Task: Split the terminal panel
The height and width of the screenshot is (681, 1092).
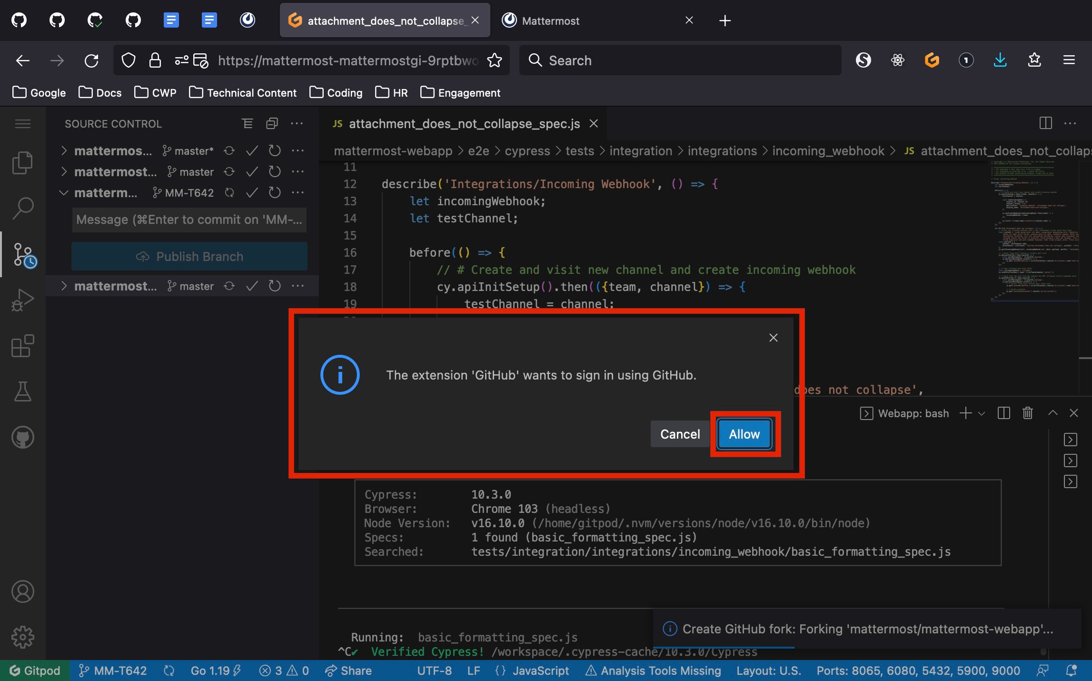Action: coord(1003,413)
